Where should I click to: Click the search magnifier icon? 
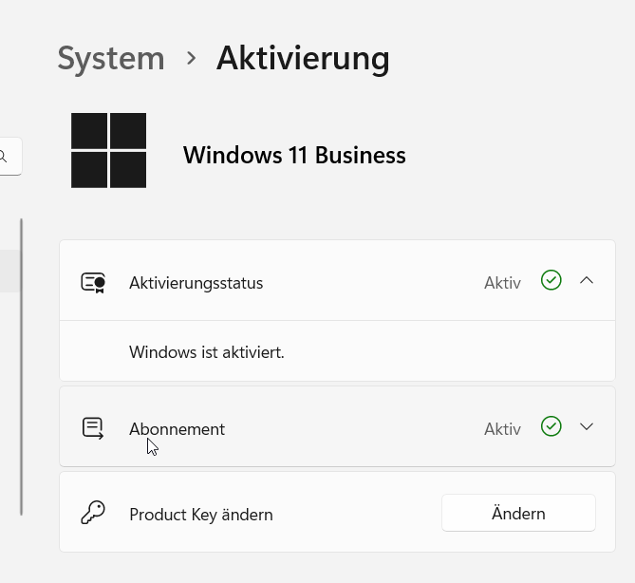pos(3,156)
